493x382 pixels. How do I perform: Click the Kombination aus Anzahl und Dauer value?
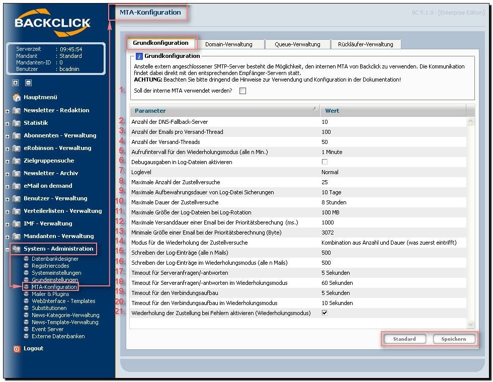389,243
